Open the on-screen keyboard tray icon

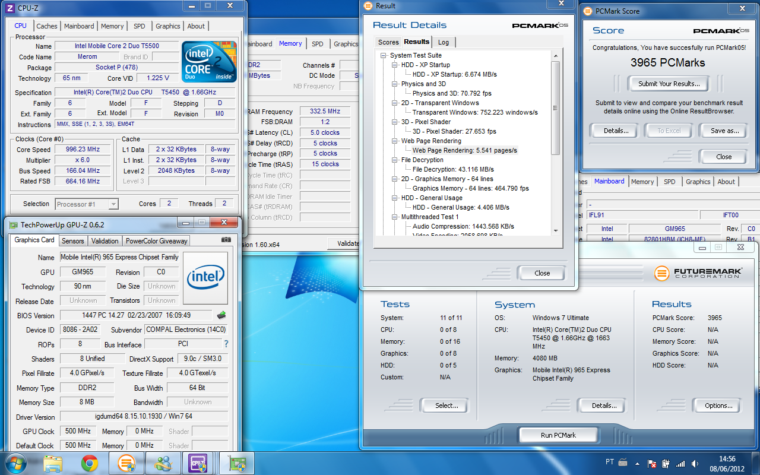coord(623,463)
